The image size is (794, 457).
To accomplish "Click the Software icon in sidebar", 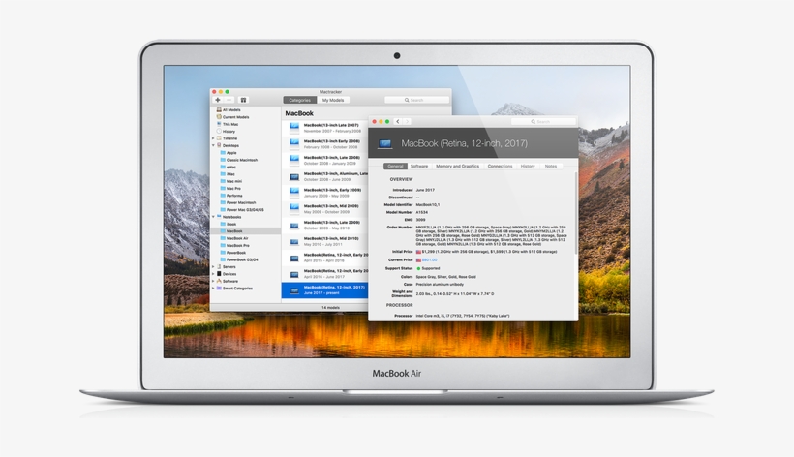I will click(x=219, y=281).
